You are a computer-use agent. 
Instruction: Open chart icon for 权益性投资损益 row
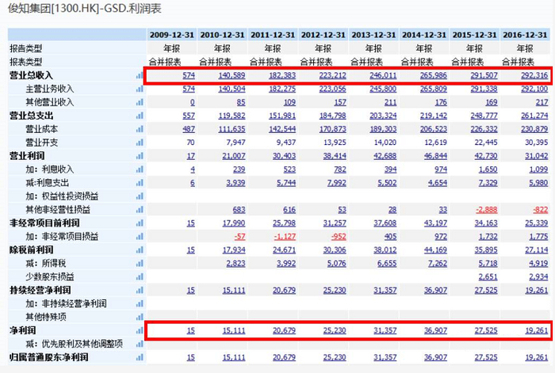(140, 196)
